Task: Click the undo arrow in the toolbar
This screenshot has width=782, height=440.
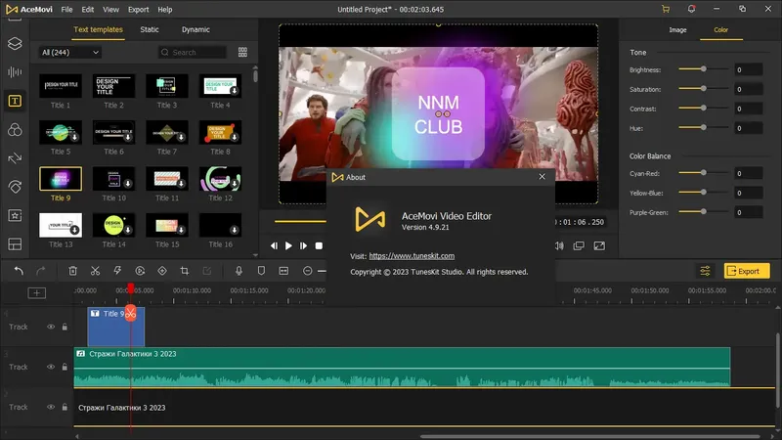Action: click(x=18, y=271)
